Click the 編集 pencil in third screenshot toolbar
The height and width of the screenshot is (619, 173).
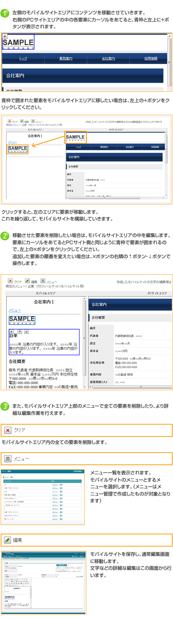[x=27, y=281]
